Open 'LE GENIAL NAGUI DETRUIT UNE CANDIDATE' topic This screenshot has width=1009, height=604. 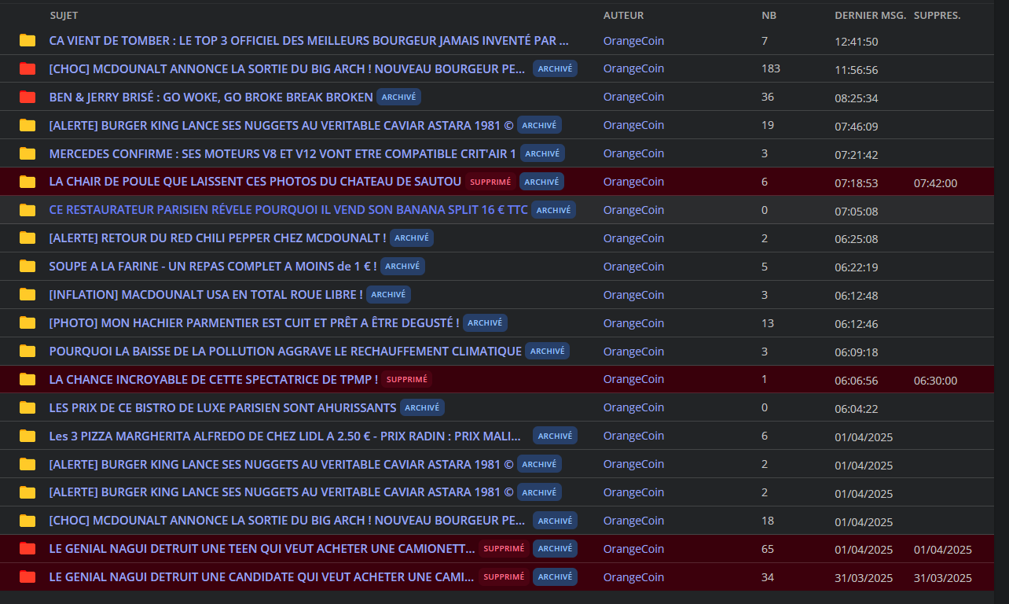coord(262,577)
